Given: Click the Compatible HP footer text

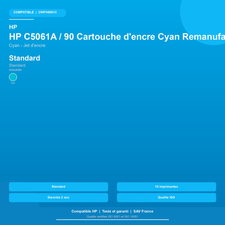Looking at the screenshot, I should [84, 212].
